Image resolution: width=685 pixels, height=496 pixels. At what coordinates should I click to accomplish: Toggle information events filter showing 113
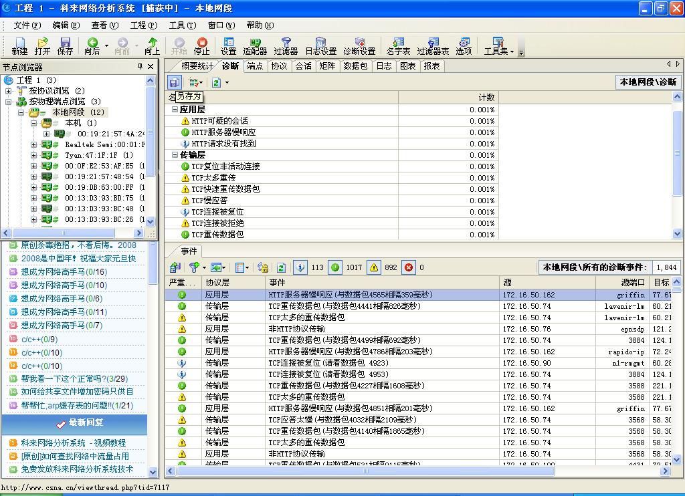[x=301, y=267]
